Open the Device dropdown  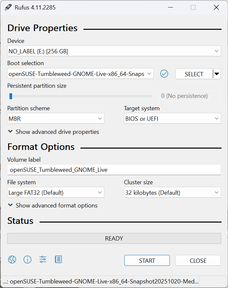[114, 51]
